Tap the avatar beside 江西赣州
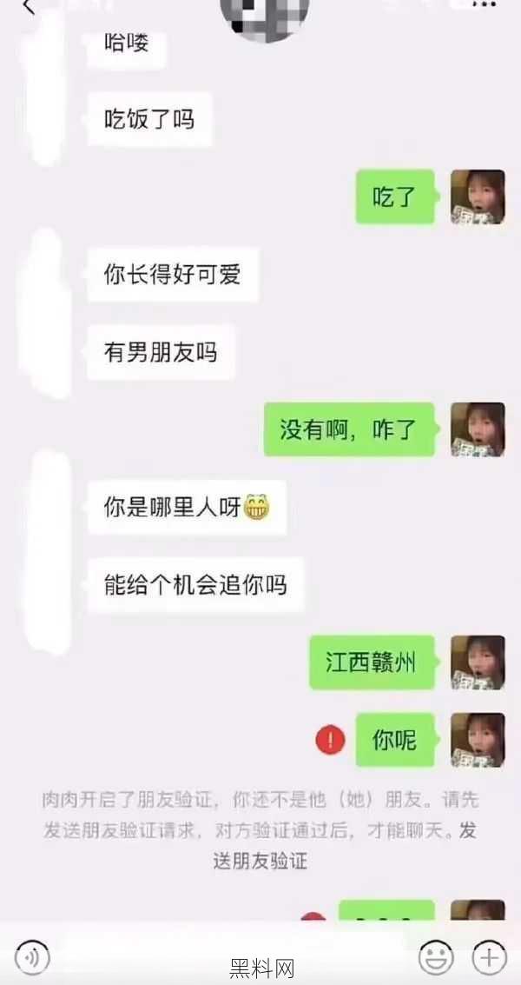Viewport: 521px width, 985px height. tap(478, 662)
